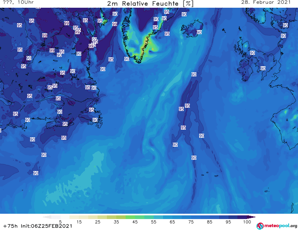This screenshot has width=298, height=230.
Task: Click the date "28. Februar 2021"
Action: pyautogui.click(x=266, y=2)
